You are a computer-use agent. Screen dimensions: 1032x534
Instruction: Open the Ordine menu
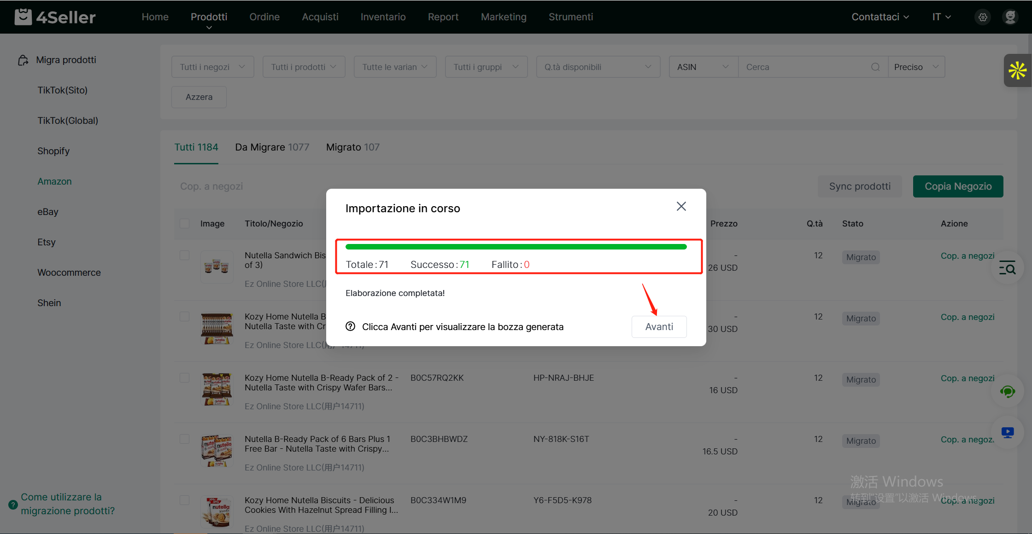point(264,17)
